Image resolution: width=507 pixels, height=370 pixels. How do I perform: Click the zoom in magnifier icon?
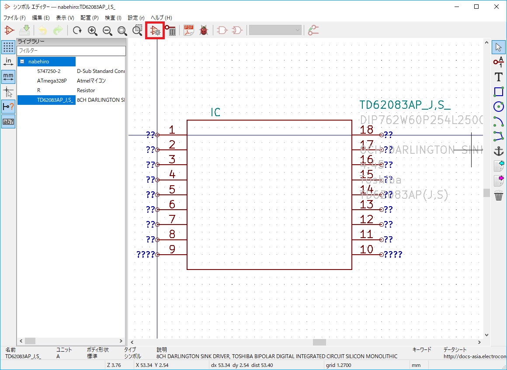93,31
